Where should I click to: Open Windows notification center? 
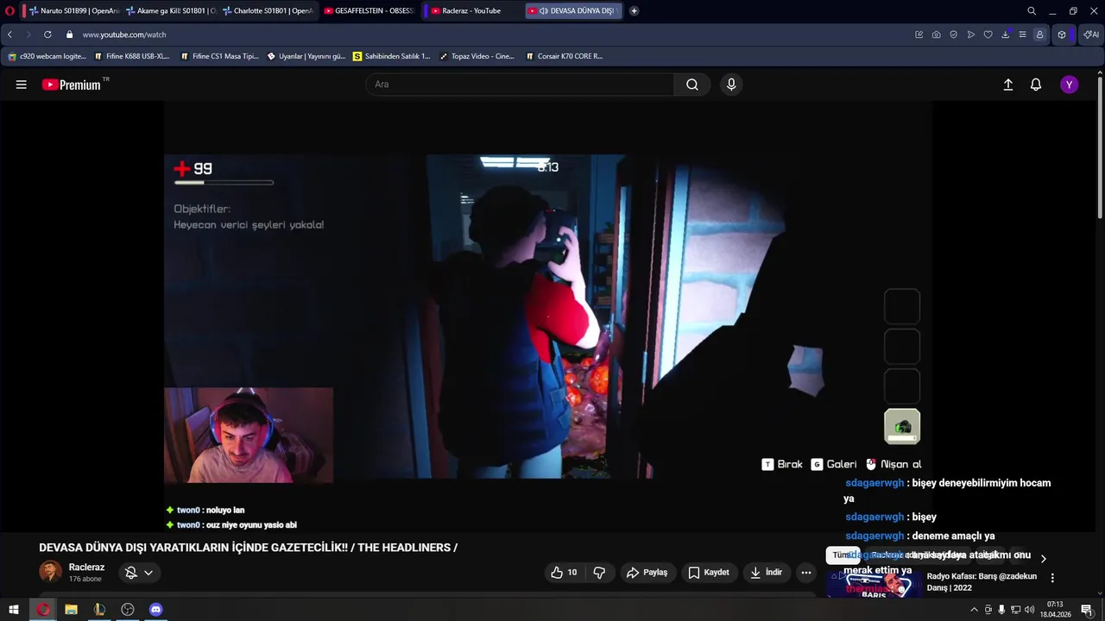1087,610
